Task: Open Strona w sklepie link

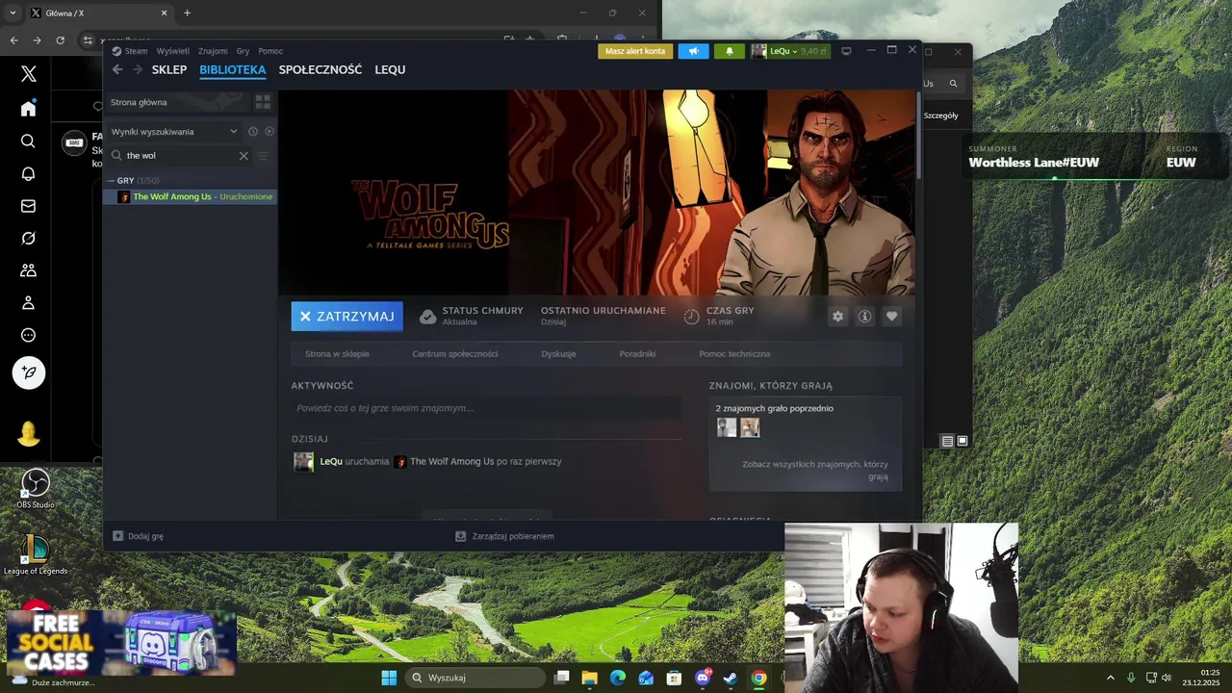Action: pyautogui.click(x=337, y=354)
